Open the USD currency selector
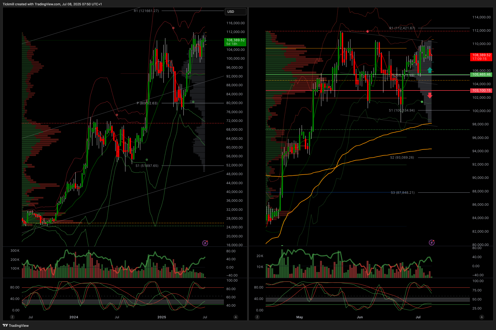 tap(235, 12)
